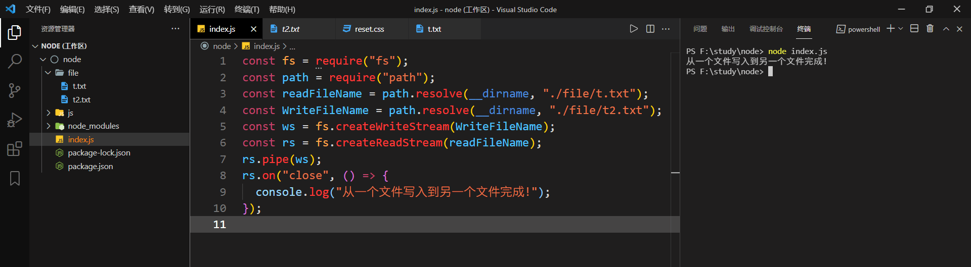Open the 选择(S) menu
Viewport: 971px width, 267px height.
tap(107, 9)
